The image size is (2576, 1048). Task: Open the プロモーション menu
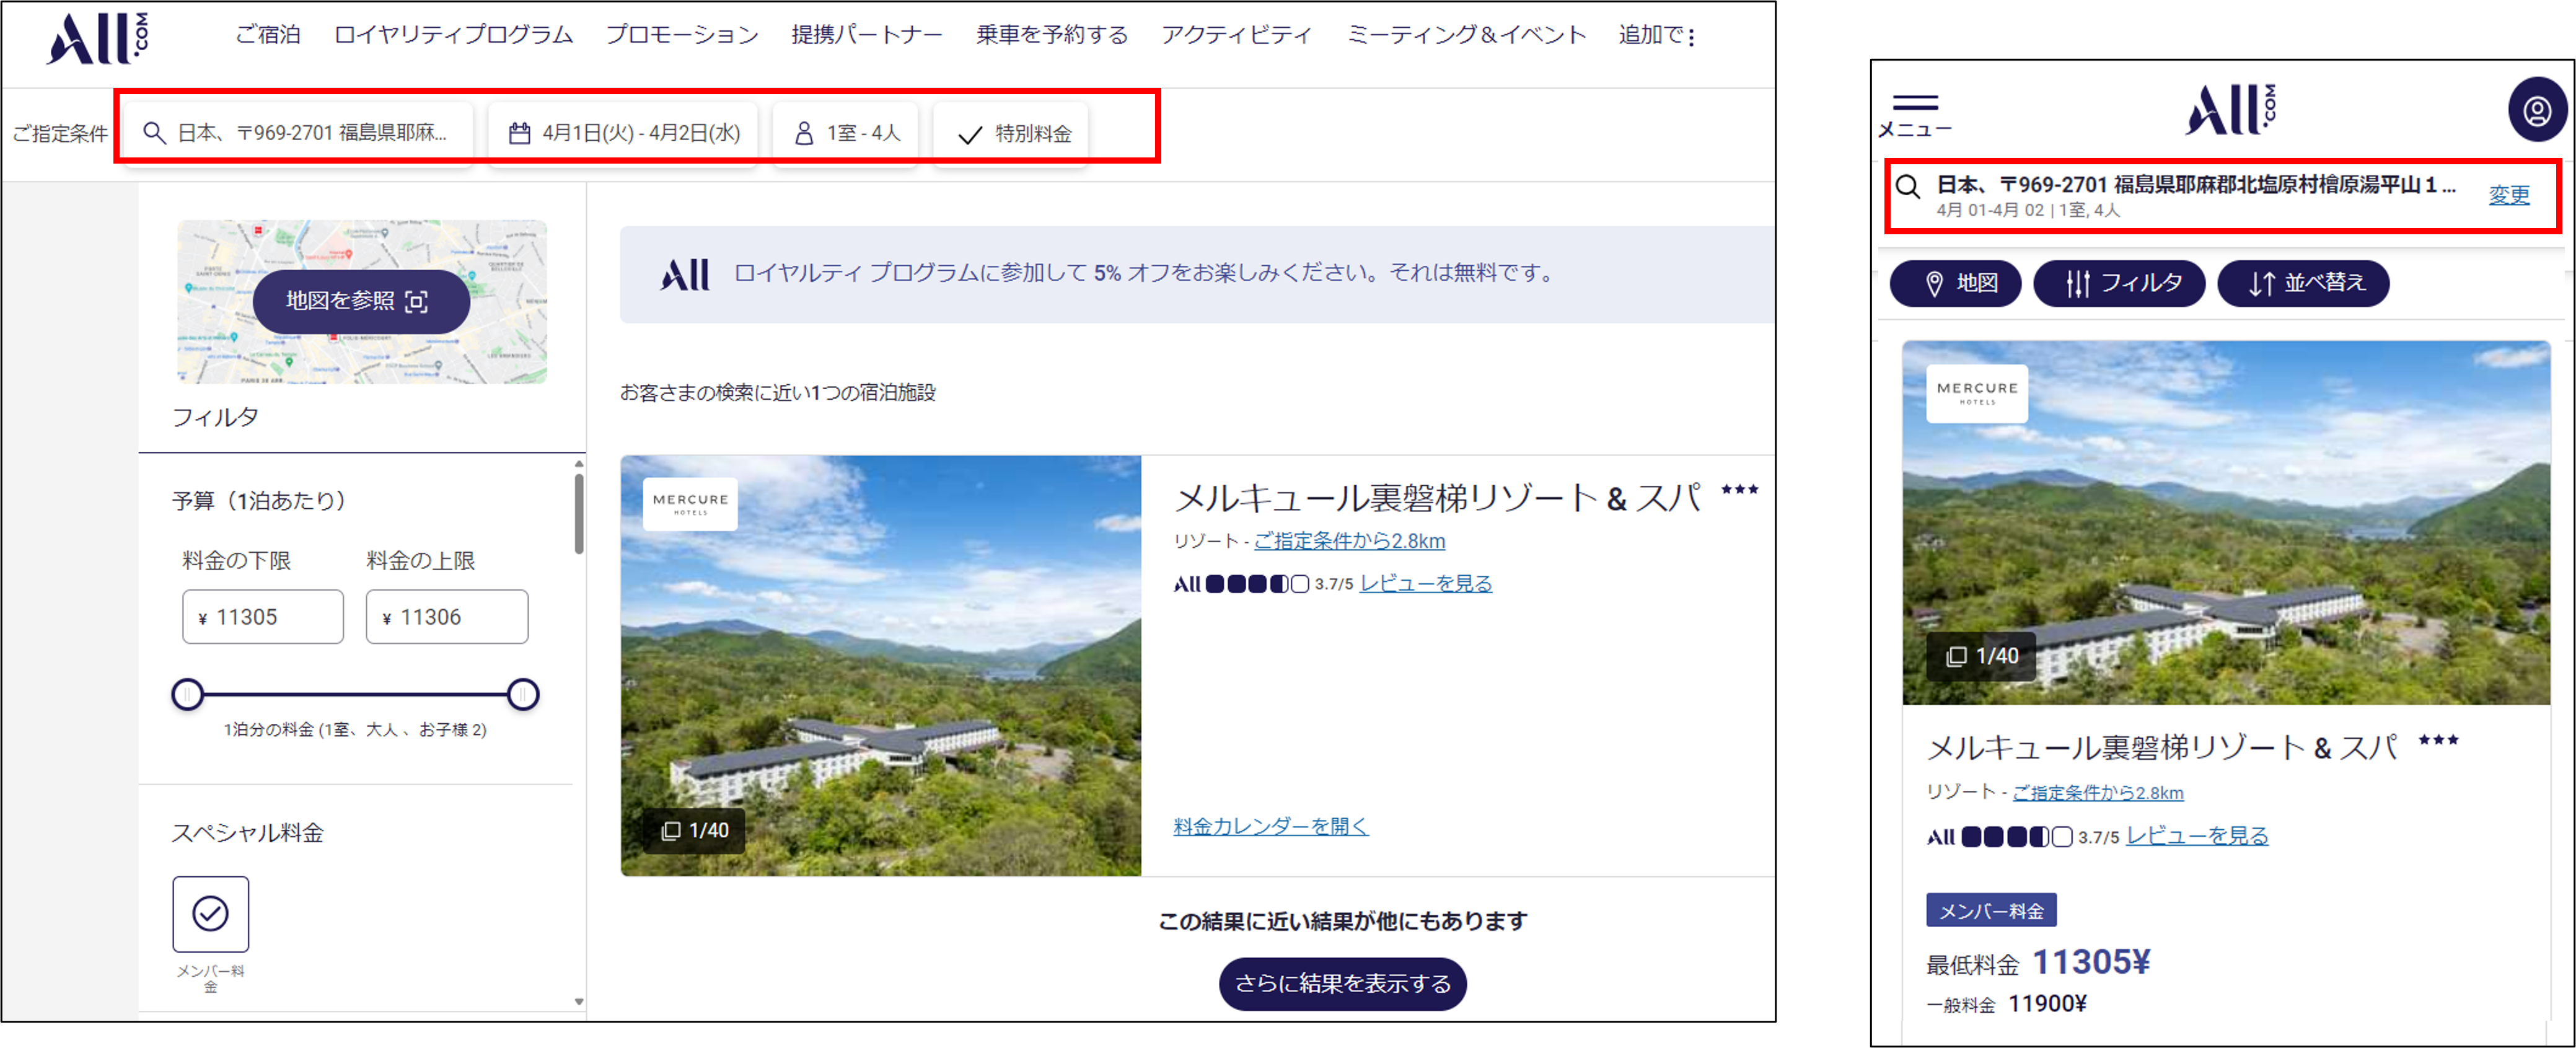pyautogui.click(x=682, y=35)
